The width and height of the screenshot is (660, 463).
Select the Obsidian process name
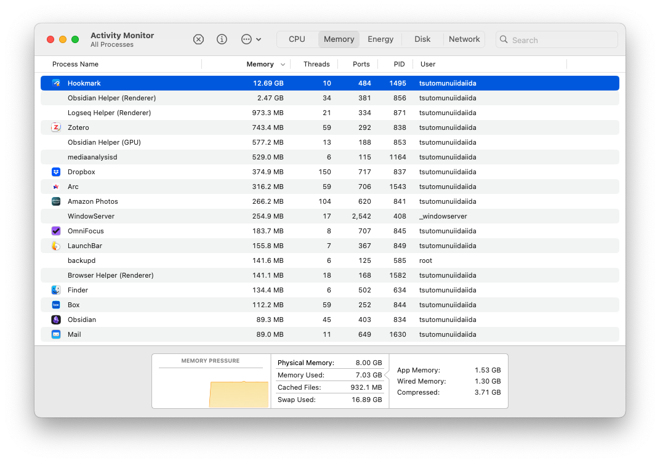click(x=82, y=320)
